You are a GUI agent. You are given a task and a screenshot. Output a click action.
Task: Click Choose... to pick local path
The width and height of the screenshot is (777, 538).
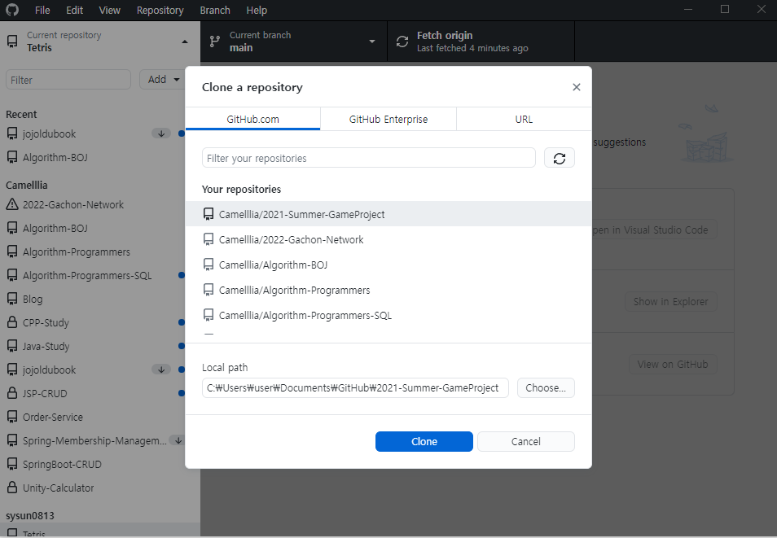tap(546, 388)
